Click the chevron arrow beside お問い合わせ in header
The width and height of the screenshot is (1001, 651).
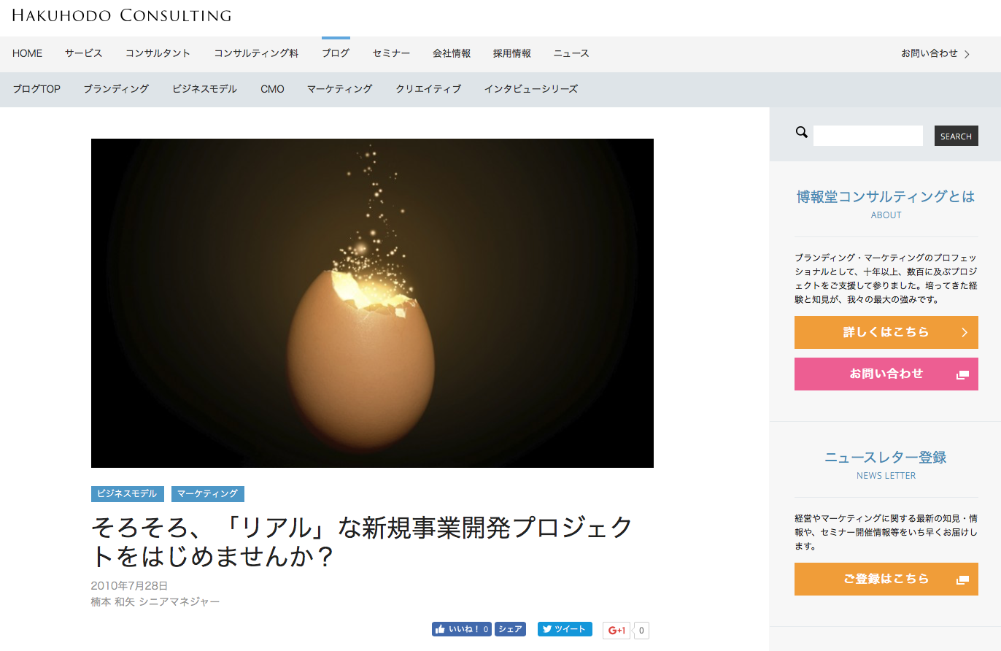[x=967, y=54]
